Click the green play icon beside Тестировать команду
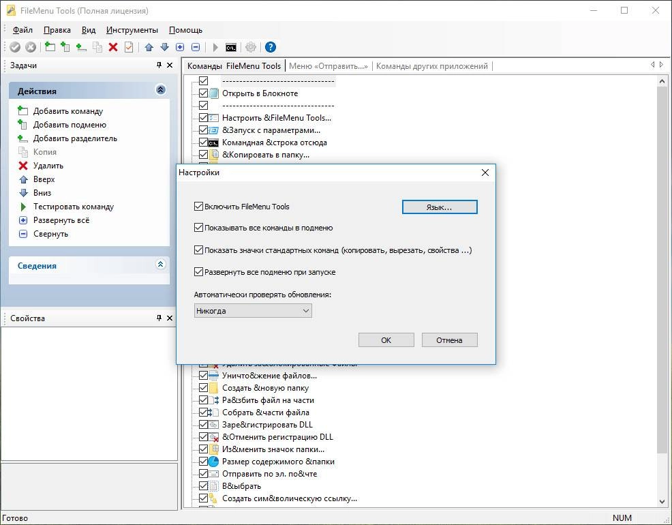The image size is (672, 525). coord(23,207)
